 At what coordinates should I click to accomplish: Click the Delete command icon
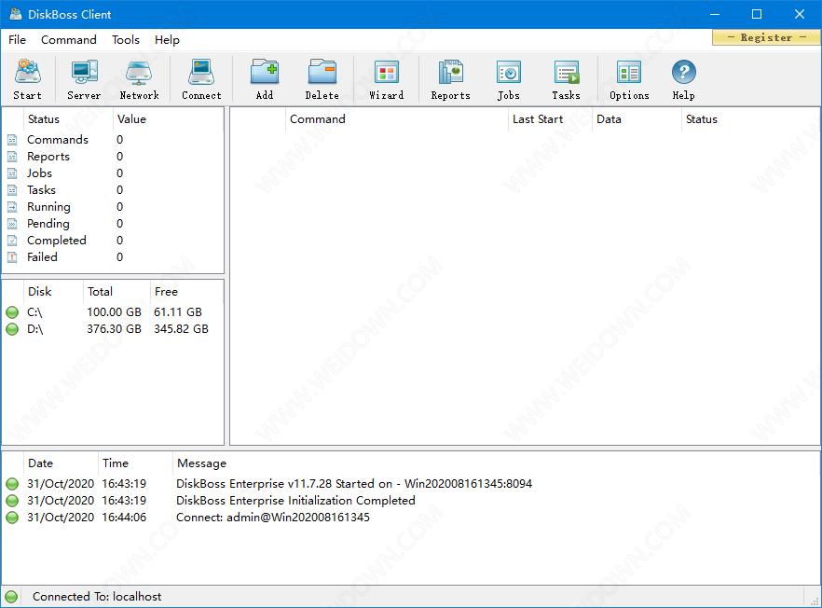click(x=322, y=72)
